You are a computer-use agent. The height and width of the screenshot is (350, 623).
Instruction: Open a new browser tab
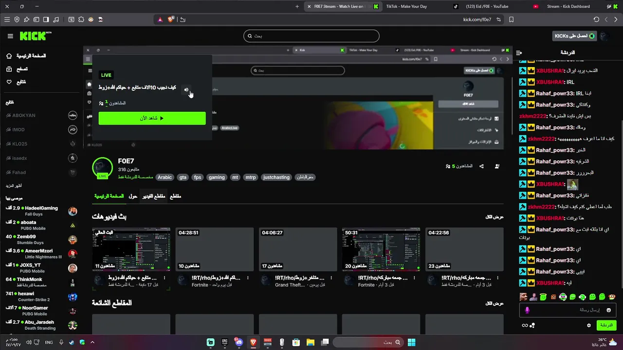point(297,6)
